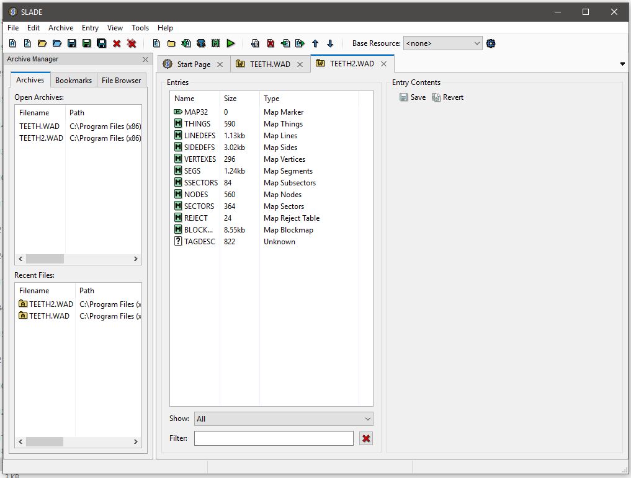The image size is (631, 478).
Task: Click the Save All disk icon in toolbar
Action: (102, 43)
